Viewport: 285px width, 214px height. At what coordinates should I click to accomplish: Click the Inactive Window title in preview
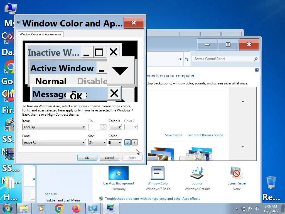pos(53,53)
